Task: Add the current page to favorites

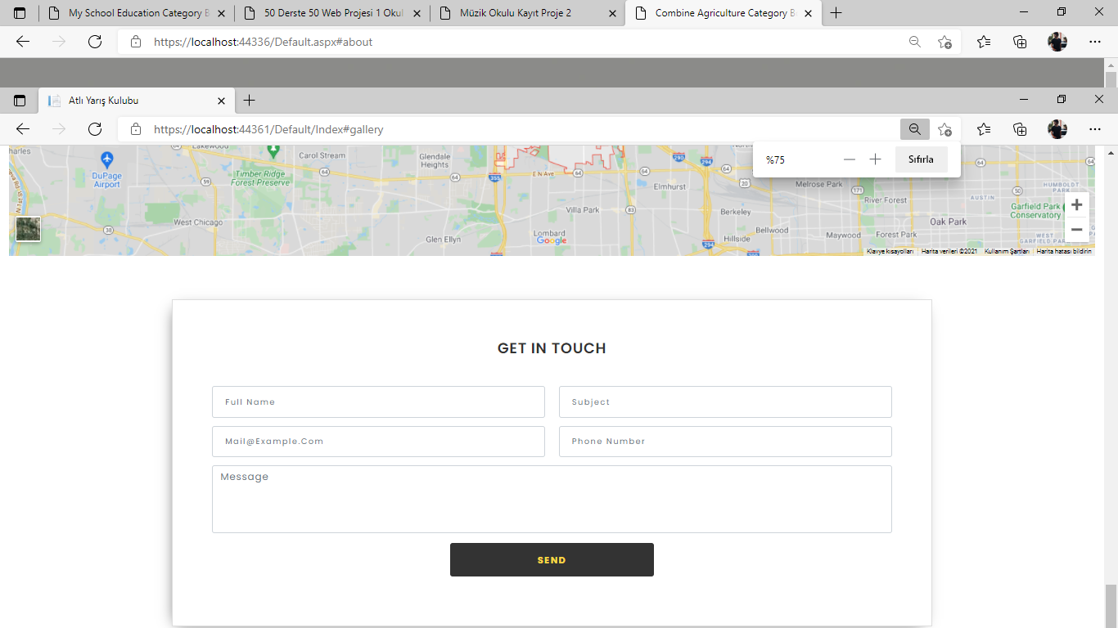Action: [944, 128]
